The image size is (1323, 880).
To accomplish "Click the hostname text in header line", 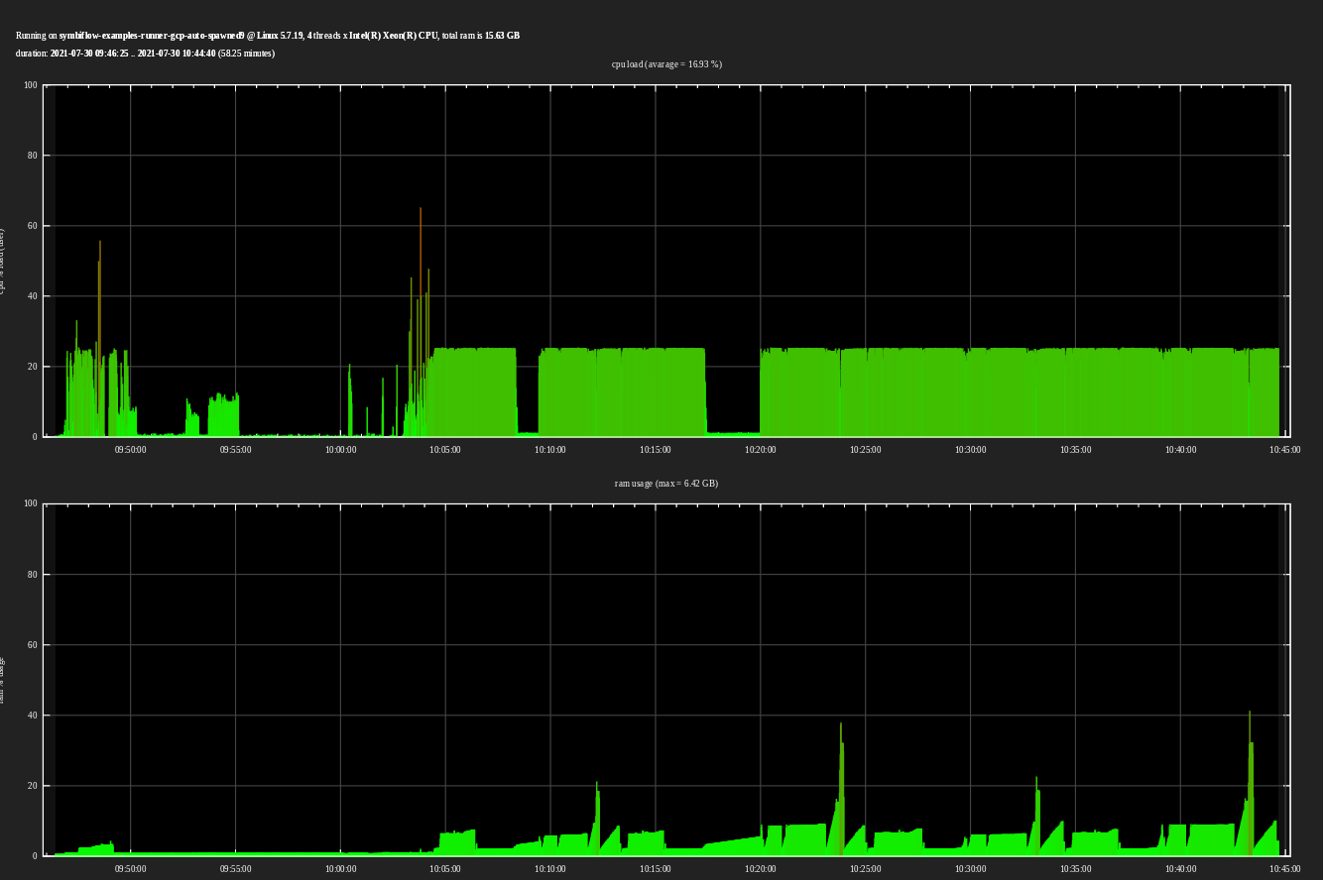I will pos(151,36).
